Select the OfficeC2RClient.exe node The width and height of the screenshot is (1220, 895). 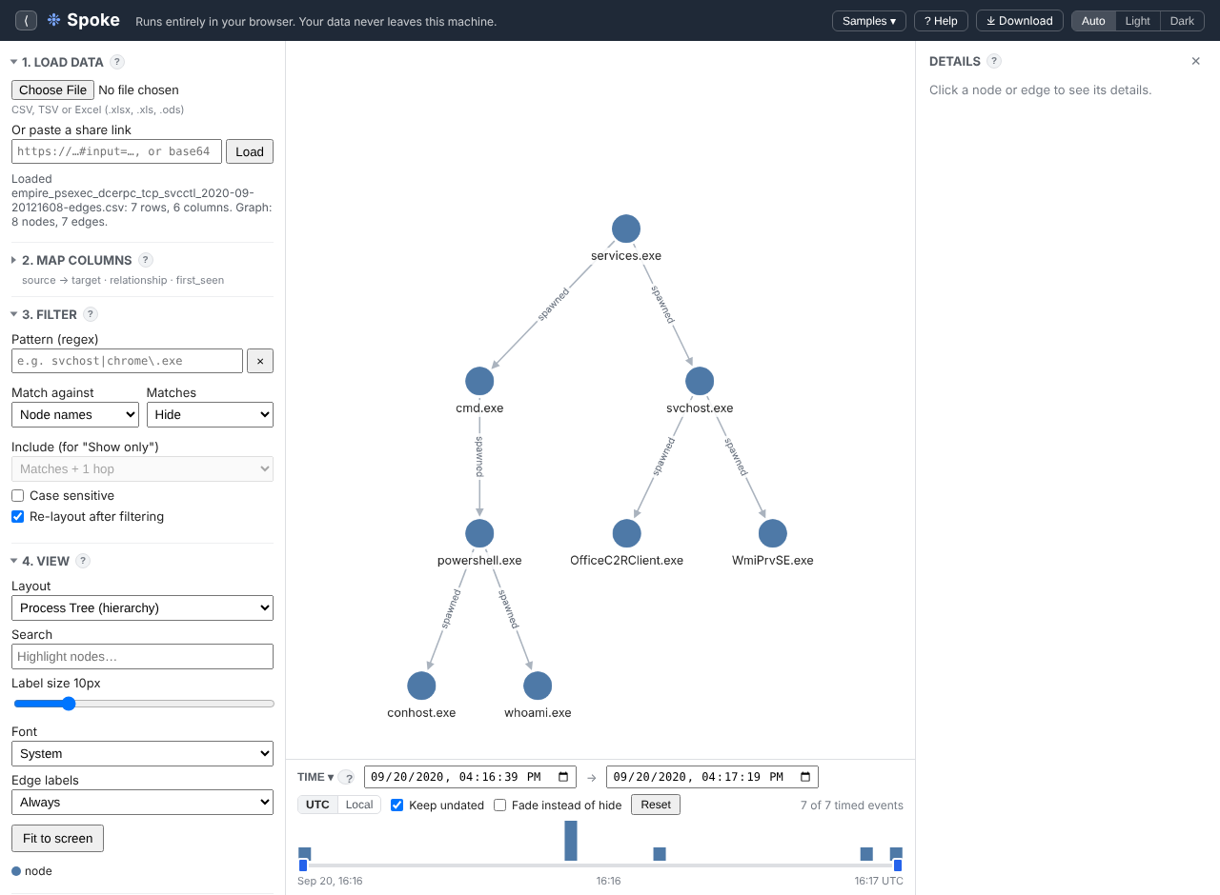point(626,533)
